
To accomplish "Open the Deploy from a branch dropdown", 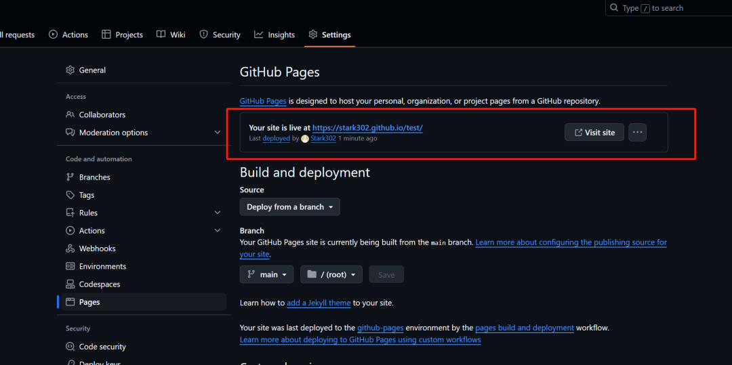I will click(x=290, y=207).
